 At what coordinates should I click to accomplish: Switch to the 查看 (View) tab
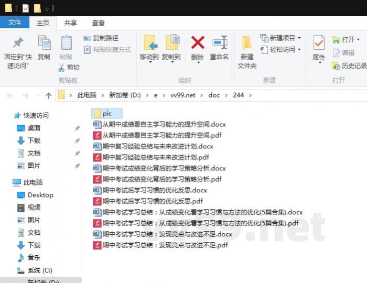99,23
